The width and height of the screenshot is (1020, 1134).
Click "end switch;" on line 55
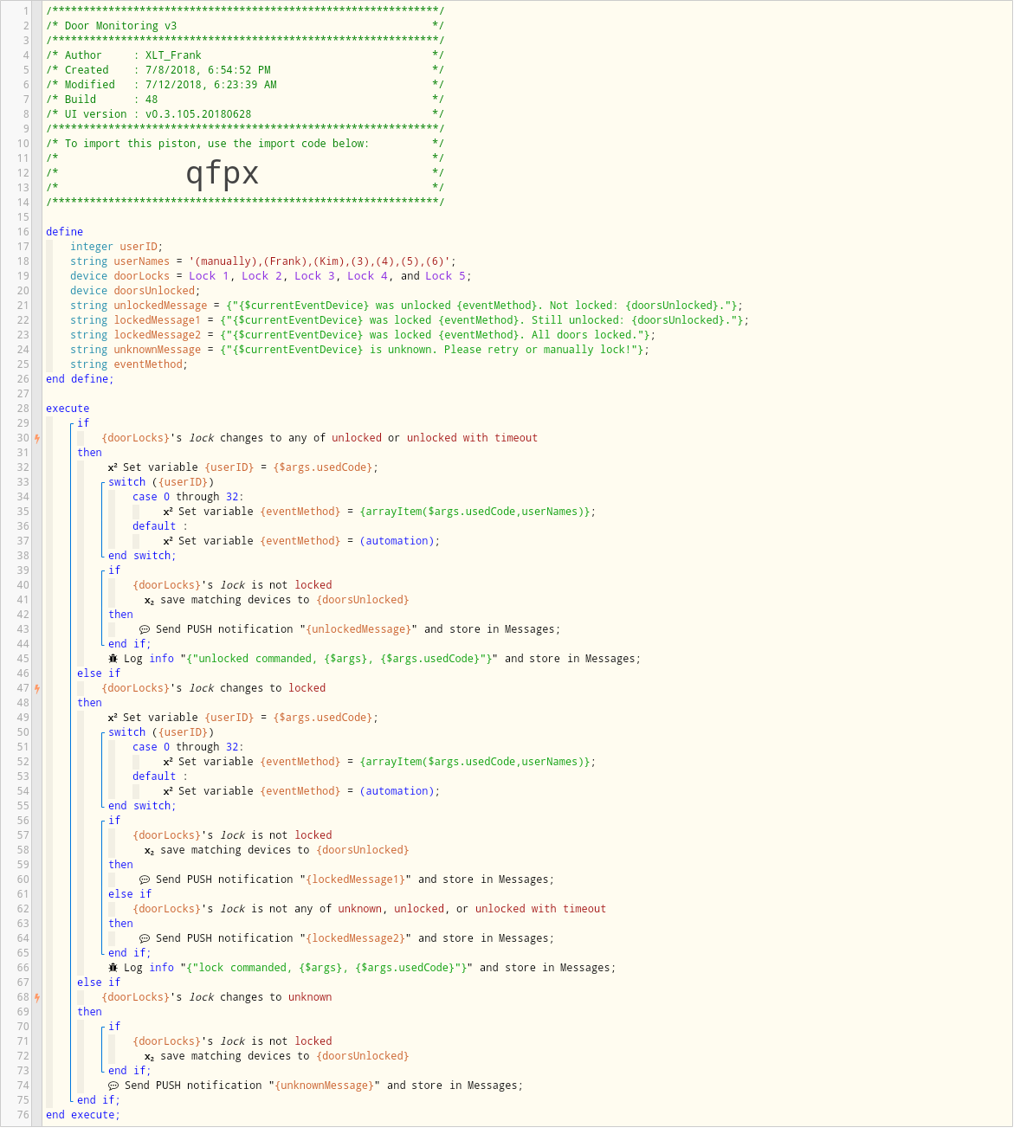(x=142, y=806)
